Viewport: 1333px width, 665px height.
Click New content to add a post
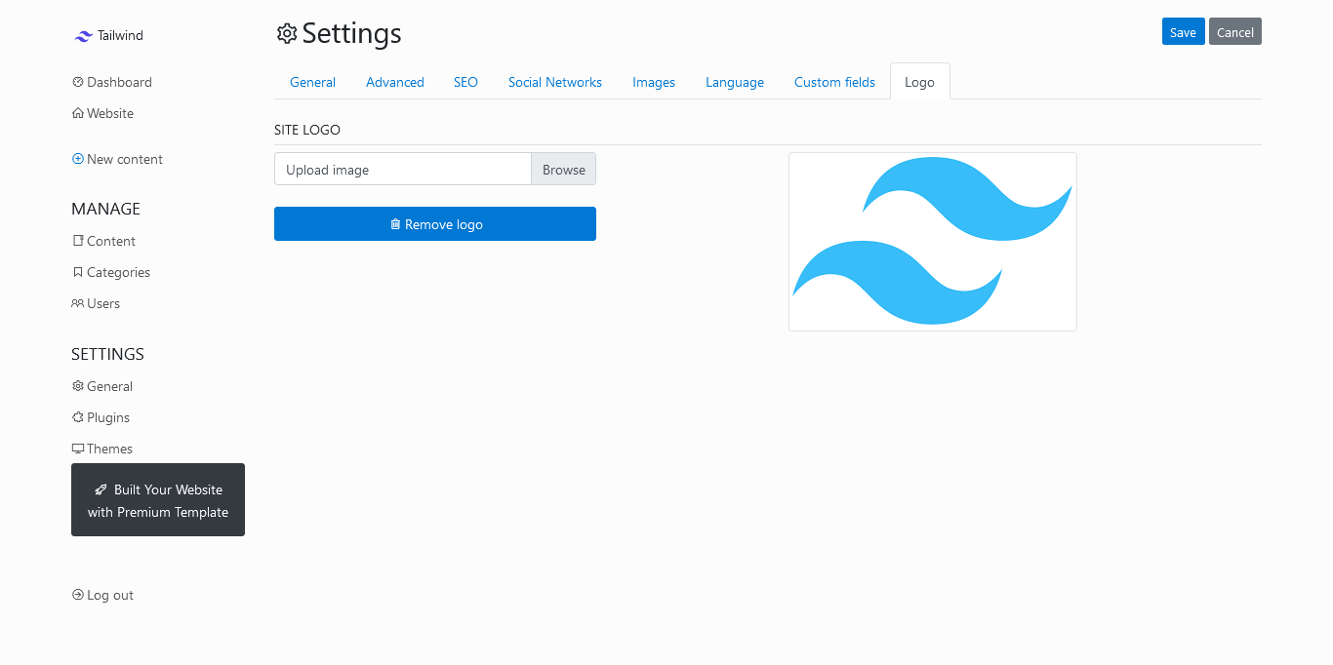[x=117, y=158]
